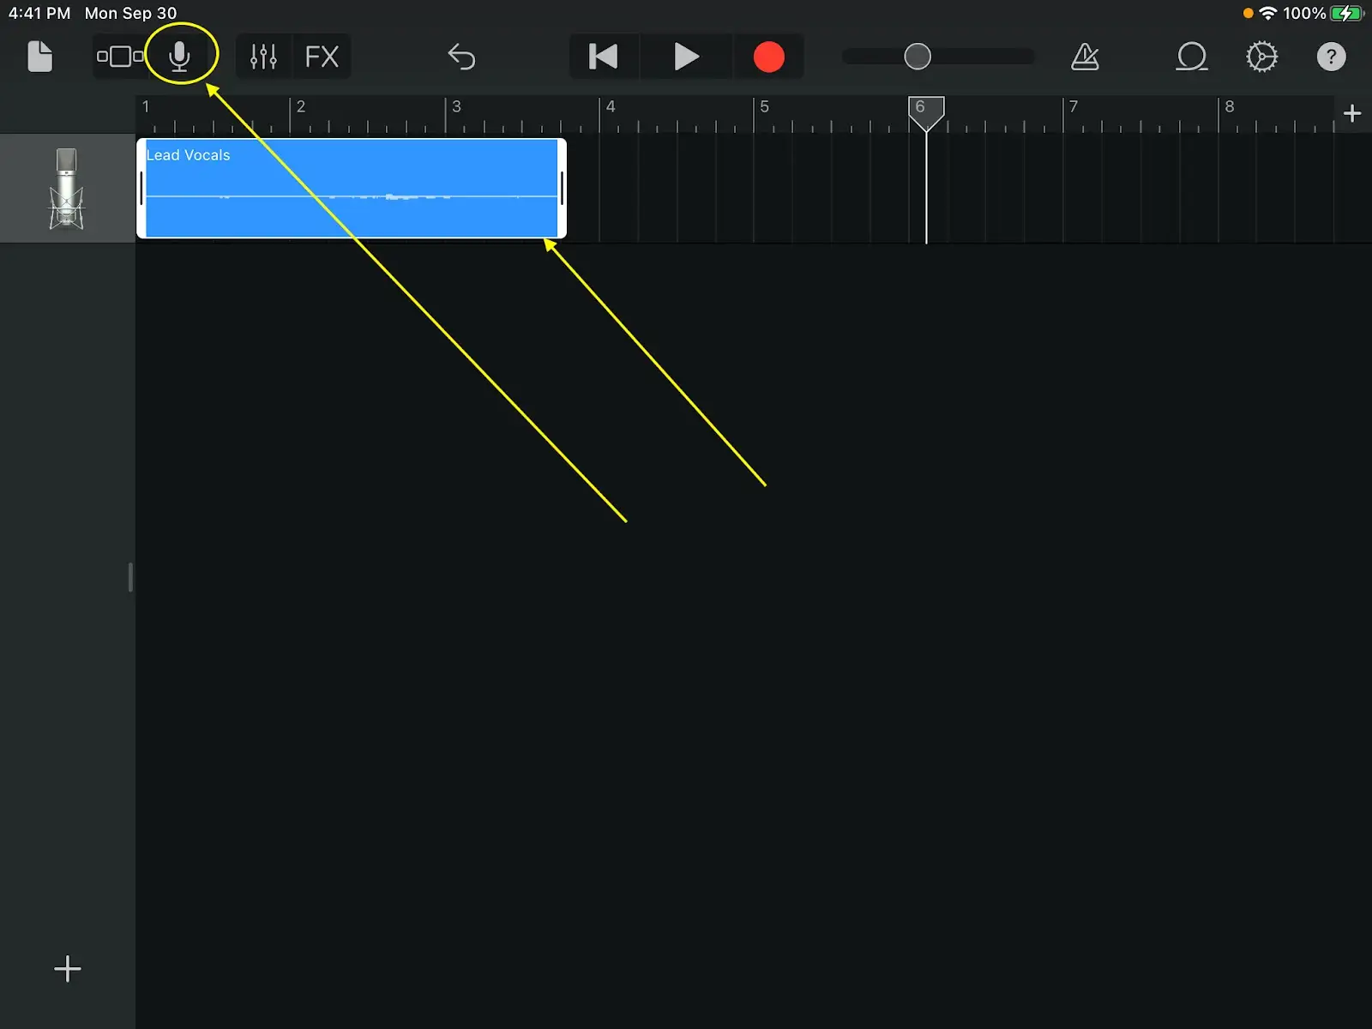1372x1029 pixels.
Task: Open the song settings gear
Action: tap(1261, 57)
